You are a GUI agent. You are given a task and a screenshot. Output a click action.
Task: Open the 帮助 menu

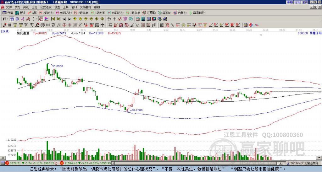[97, 7]
